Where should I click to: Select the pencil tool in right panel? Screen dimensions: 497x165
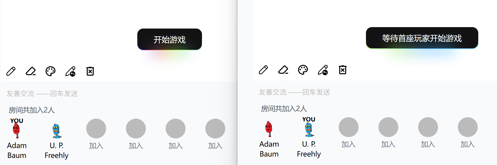coord(263,70)
